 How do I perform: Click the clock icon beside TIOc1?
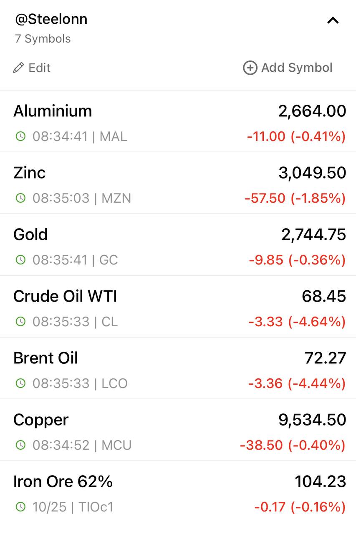click(20, 507)
